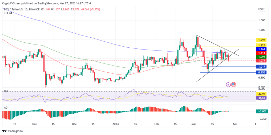
Task: Select the RSI indicator pane label
Action: tap(5, 91)
